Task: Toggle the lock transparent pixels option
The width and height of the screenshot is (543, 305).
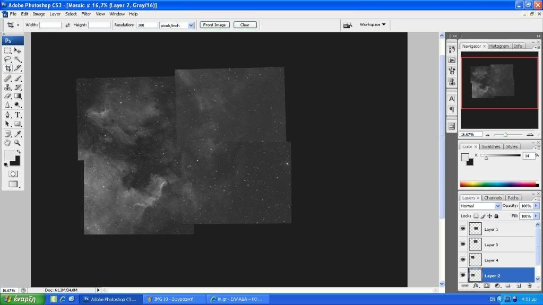Action: pos(476,216)
